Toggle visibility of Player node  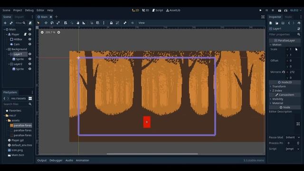coord(30,34)
